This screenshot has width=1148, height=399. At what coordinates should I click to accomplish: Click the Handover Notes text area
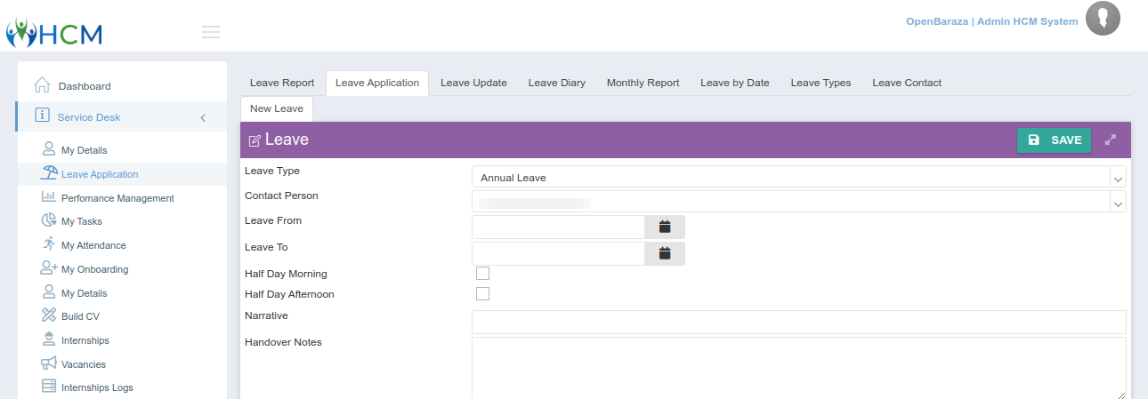point(799,368)
